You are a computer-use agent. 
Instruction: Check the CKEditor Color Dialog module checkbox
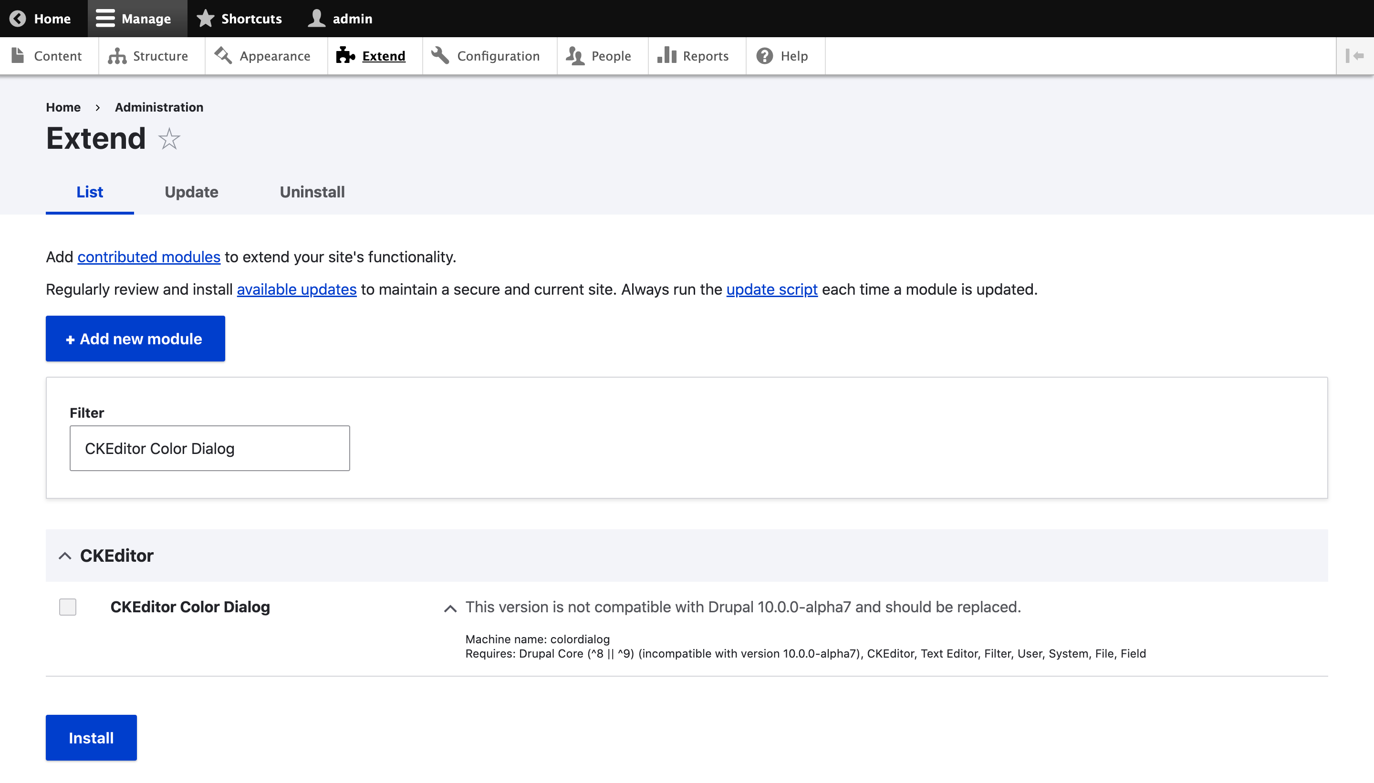67,607
